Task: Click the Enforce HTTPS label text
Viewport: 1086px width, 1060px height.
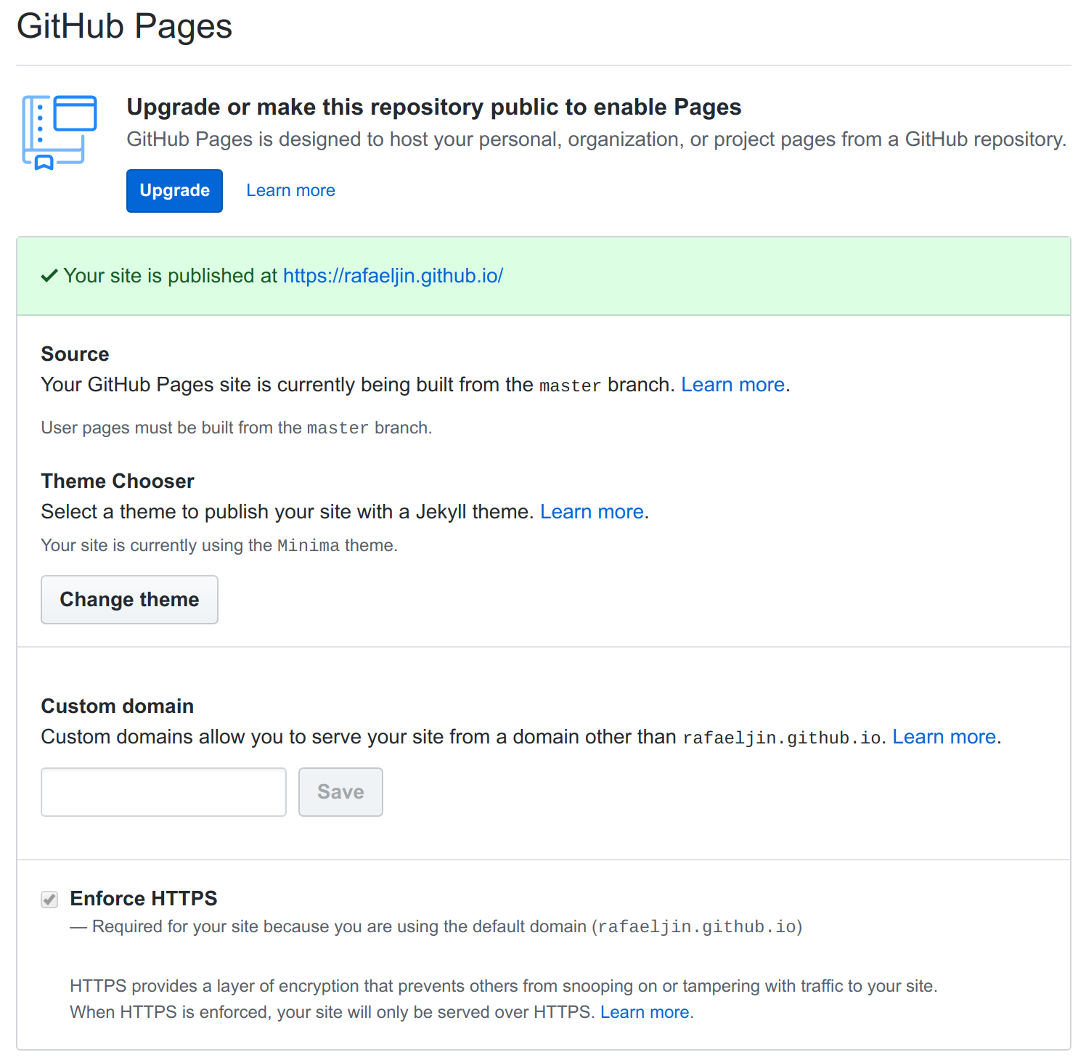Action: (144, 899)
